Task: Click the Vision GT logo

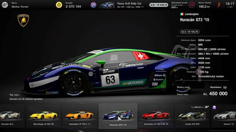Action: (200, 107)
